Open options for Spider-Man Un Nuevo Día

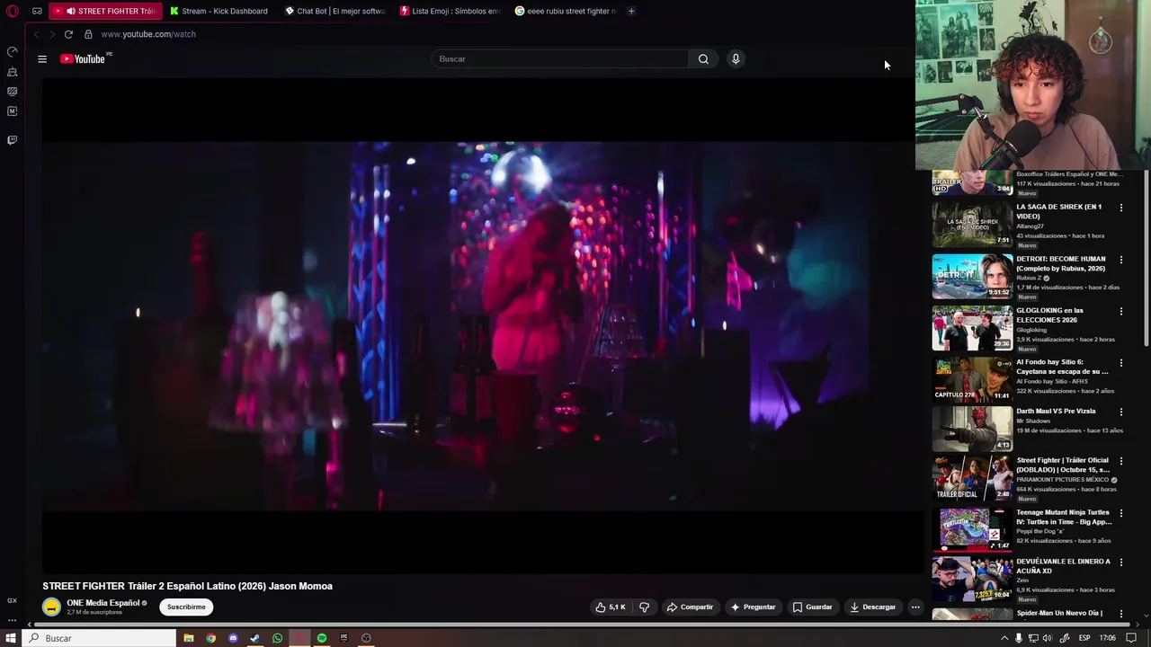(x=1121, y=614)
